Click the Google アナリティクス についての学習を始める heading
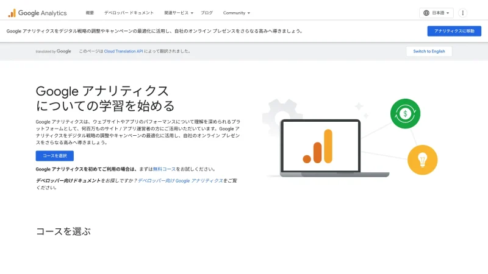The height and width of the screenshot is (274, 488). point(105,99)
